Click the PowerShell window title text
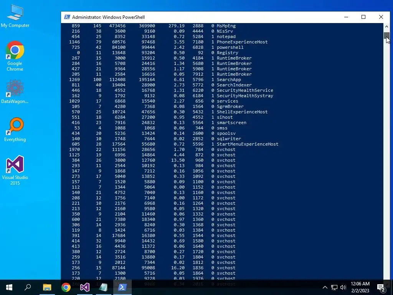 pyautogui.click(x=108, y=17)
